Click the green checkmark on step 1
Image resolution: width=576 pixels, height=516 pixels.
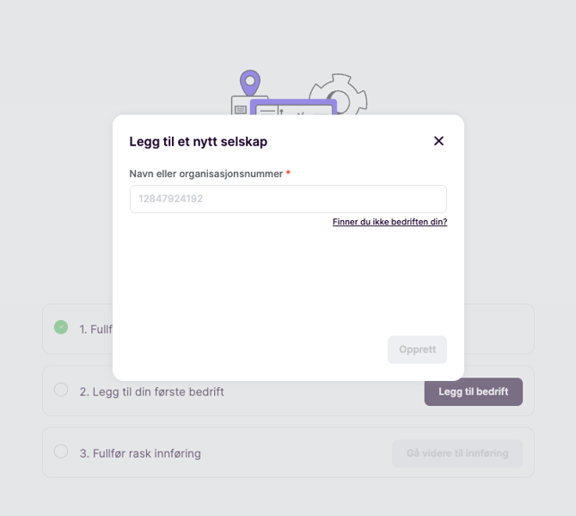point(61,327)
